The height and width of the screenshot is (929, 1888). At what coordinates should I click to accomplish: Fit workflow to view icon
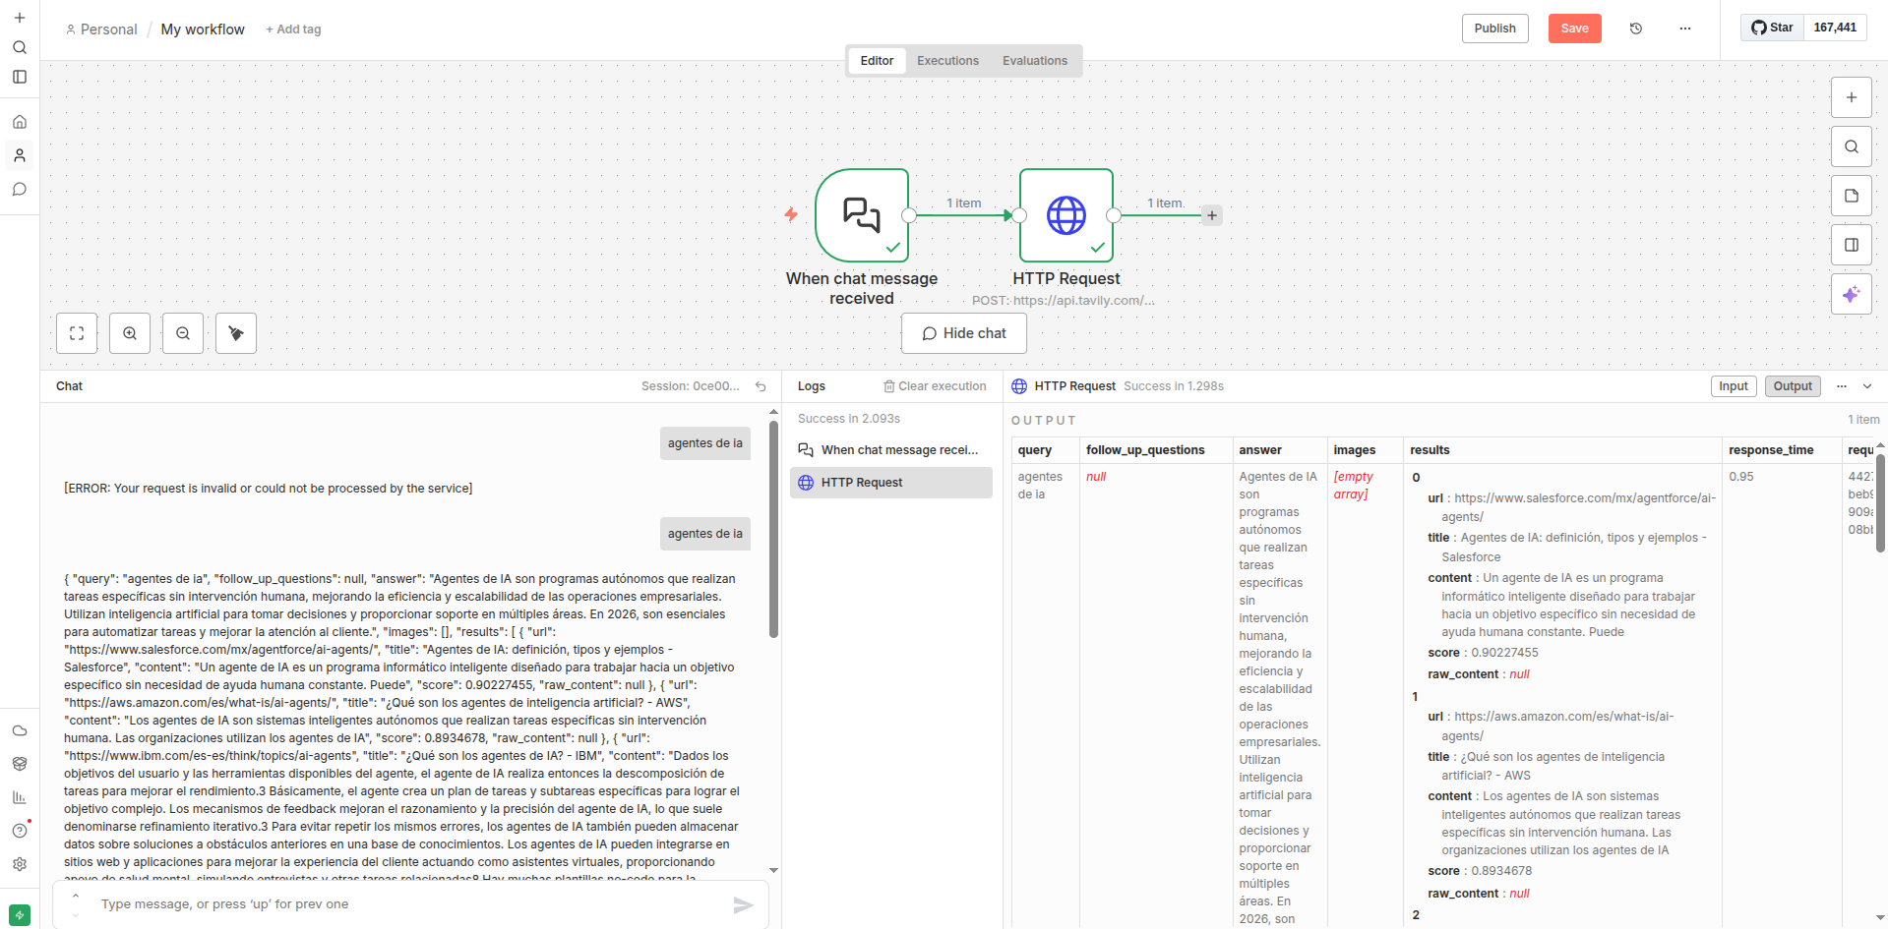[77, 333]
